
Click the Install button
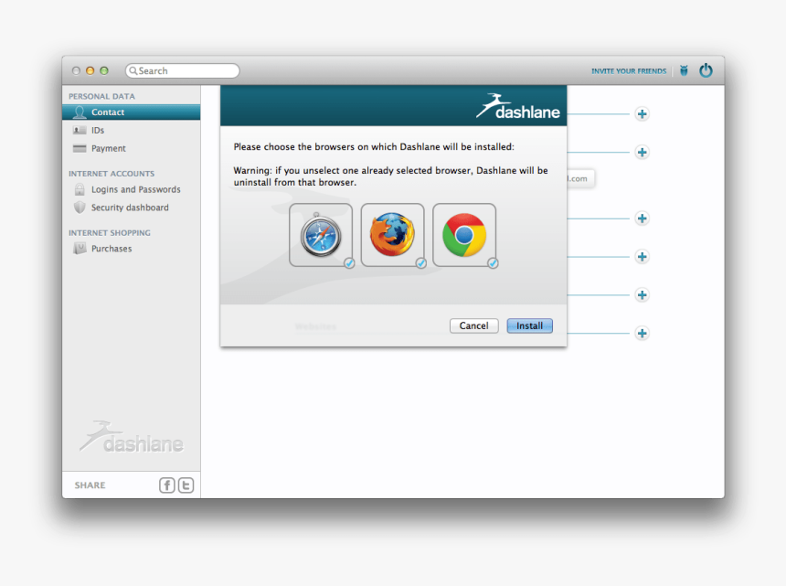tap(529, 325)
